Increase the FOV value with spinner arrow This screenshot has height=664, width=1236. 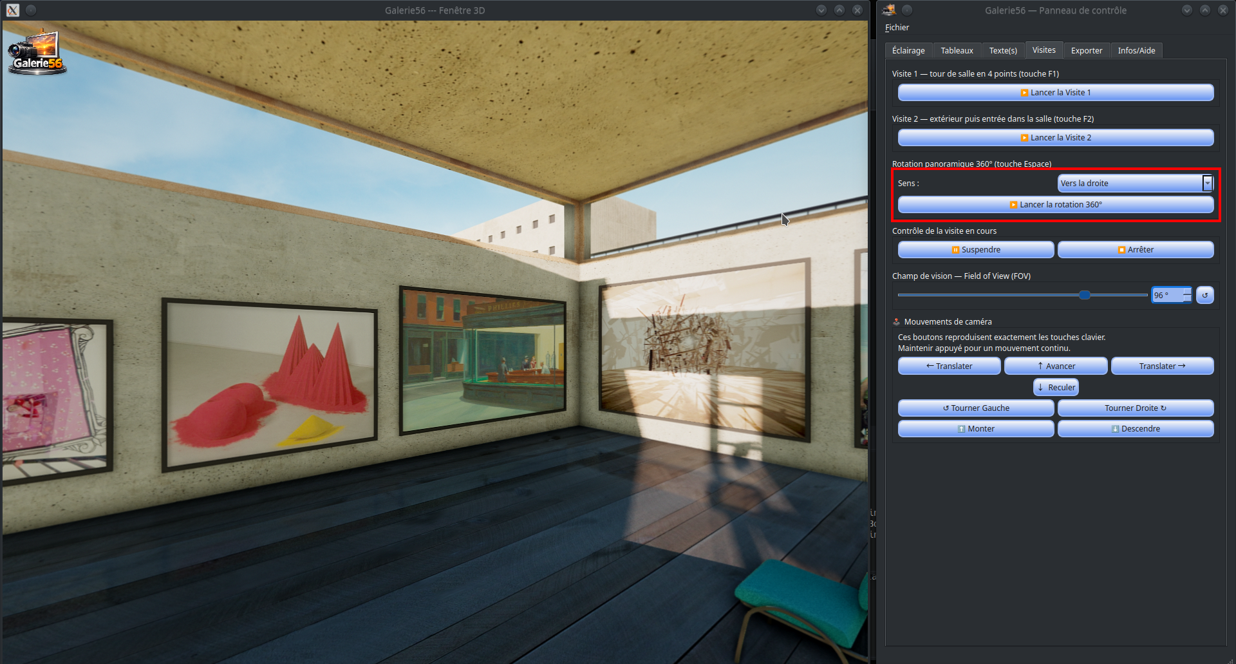pos(1187,291)
